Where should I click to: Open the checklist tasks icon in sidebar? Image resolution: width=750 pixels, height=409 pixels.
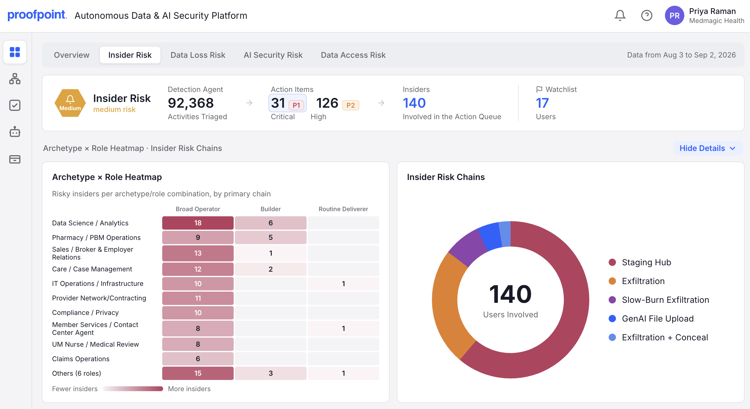[15, 105]
